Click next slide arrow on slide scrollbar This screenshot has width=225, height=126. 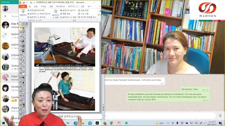pyautogui.click(x=103, y=110)
